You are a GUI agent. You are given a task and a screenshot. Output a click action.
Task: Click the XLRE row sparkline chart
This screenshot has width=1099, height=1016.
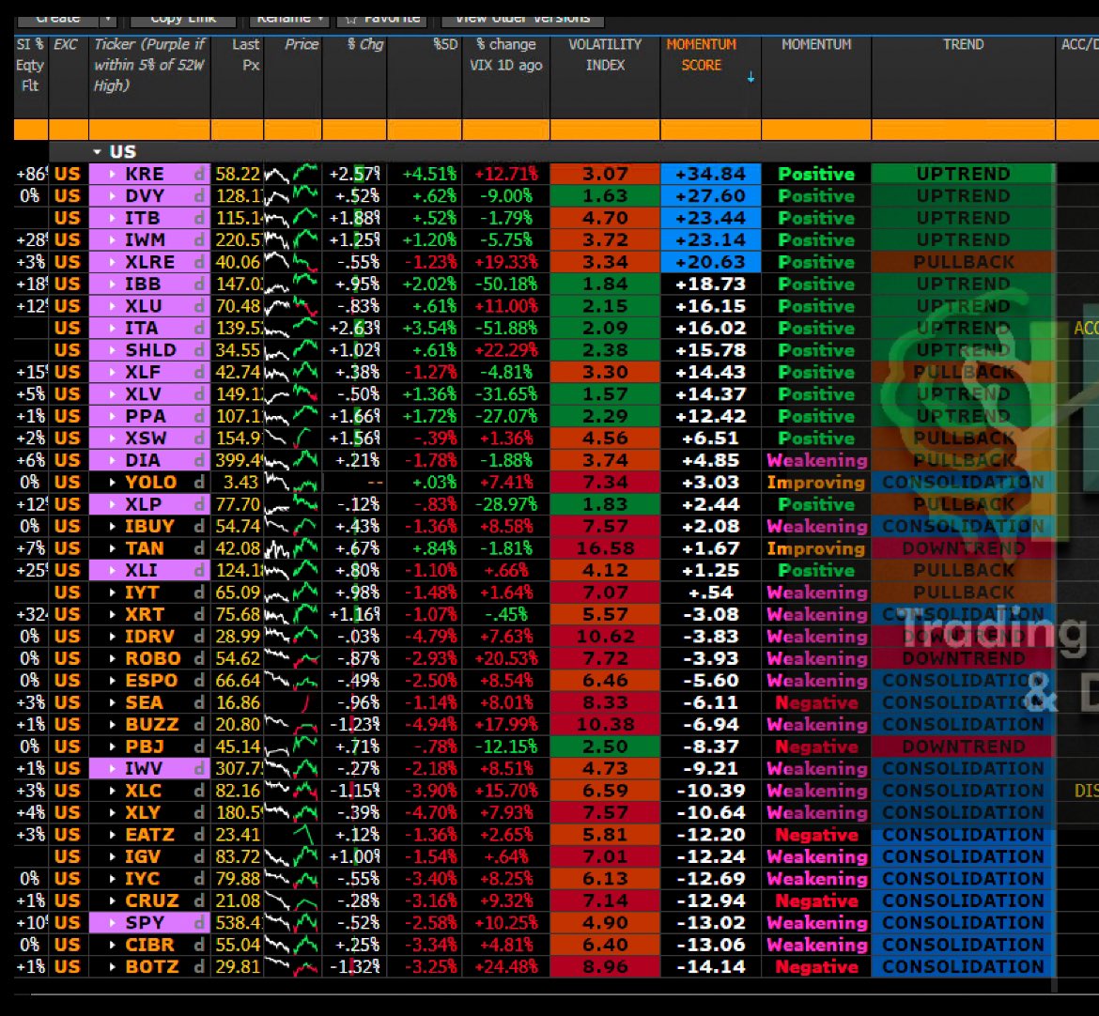[292, 262]
